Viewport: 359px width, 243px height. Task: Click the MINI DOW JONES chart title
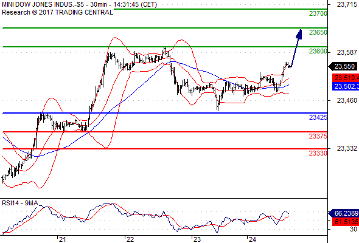tap(79, 4)
